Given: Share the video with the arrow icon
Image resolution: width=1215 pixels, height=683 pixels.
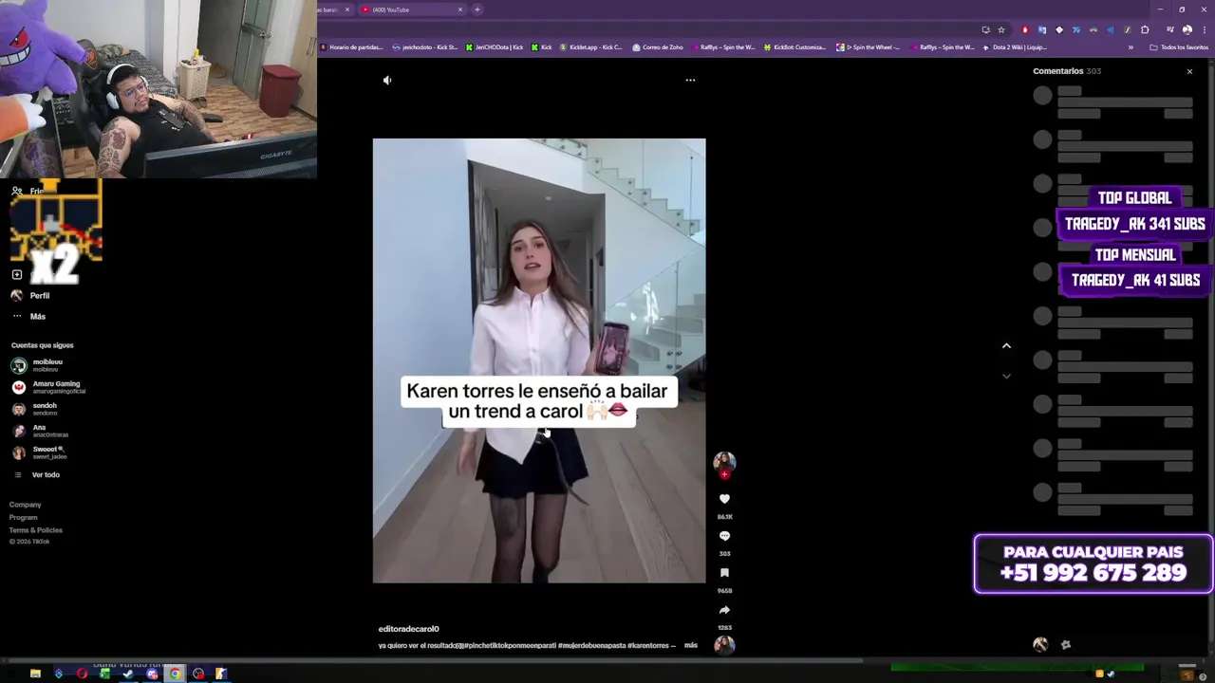Looking at the screenshot, I should click(724, 610).
